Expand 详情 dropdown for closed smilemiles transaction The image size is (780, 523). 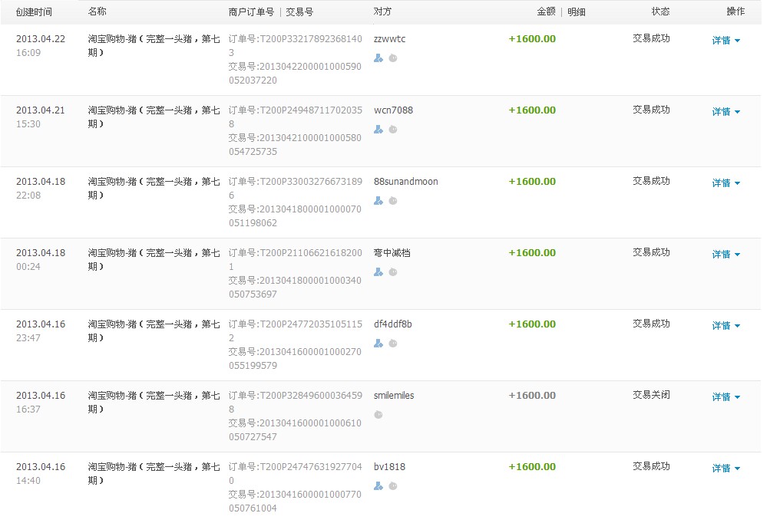[725, 397]
